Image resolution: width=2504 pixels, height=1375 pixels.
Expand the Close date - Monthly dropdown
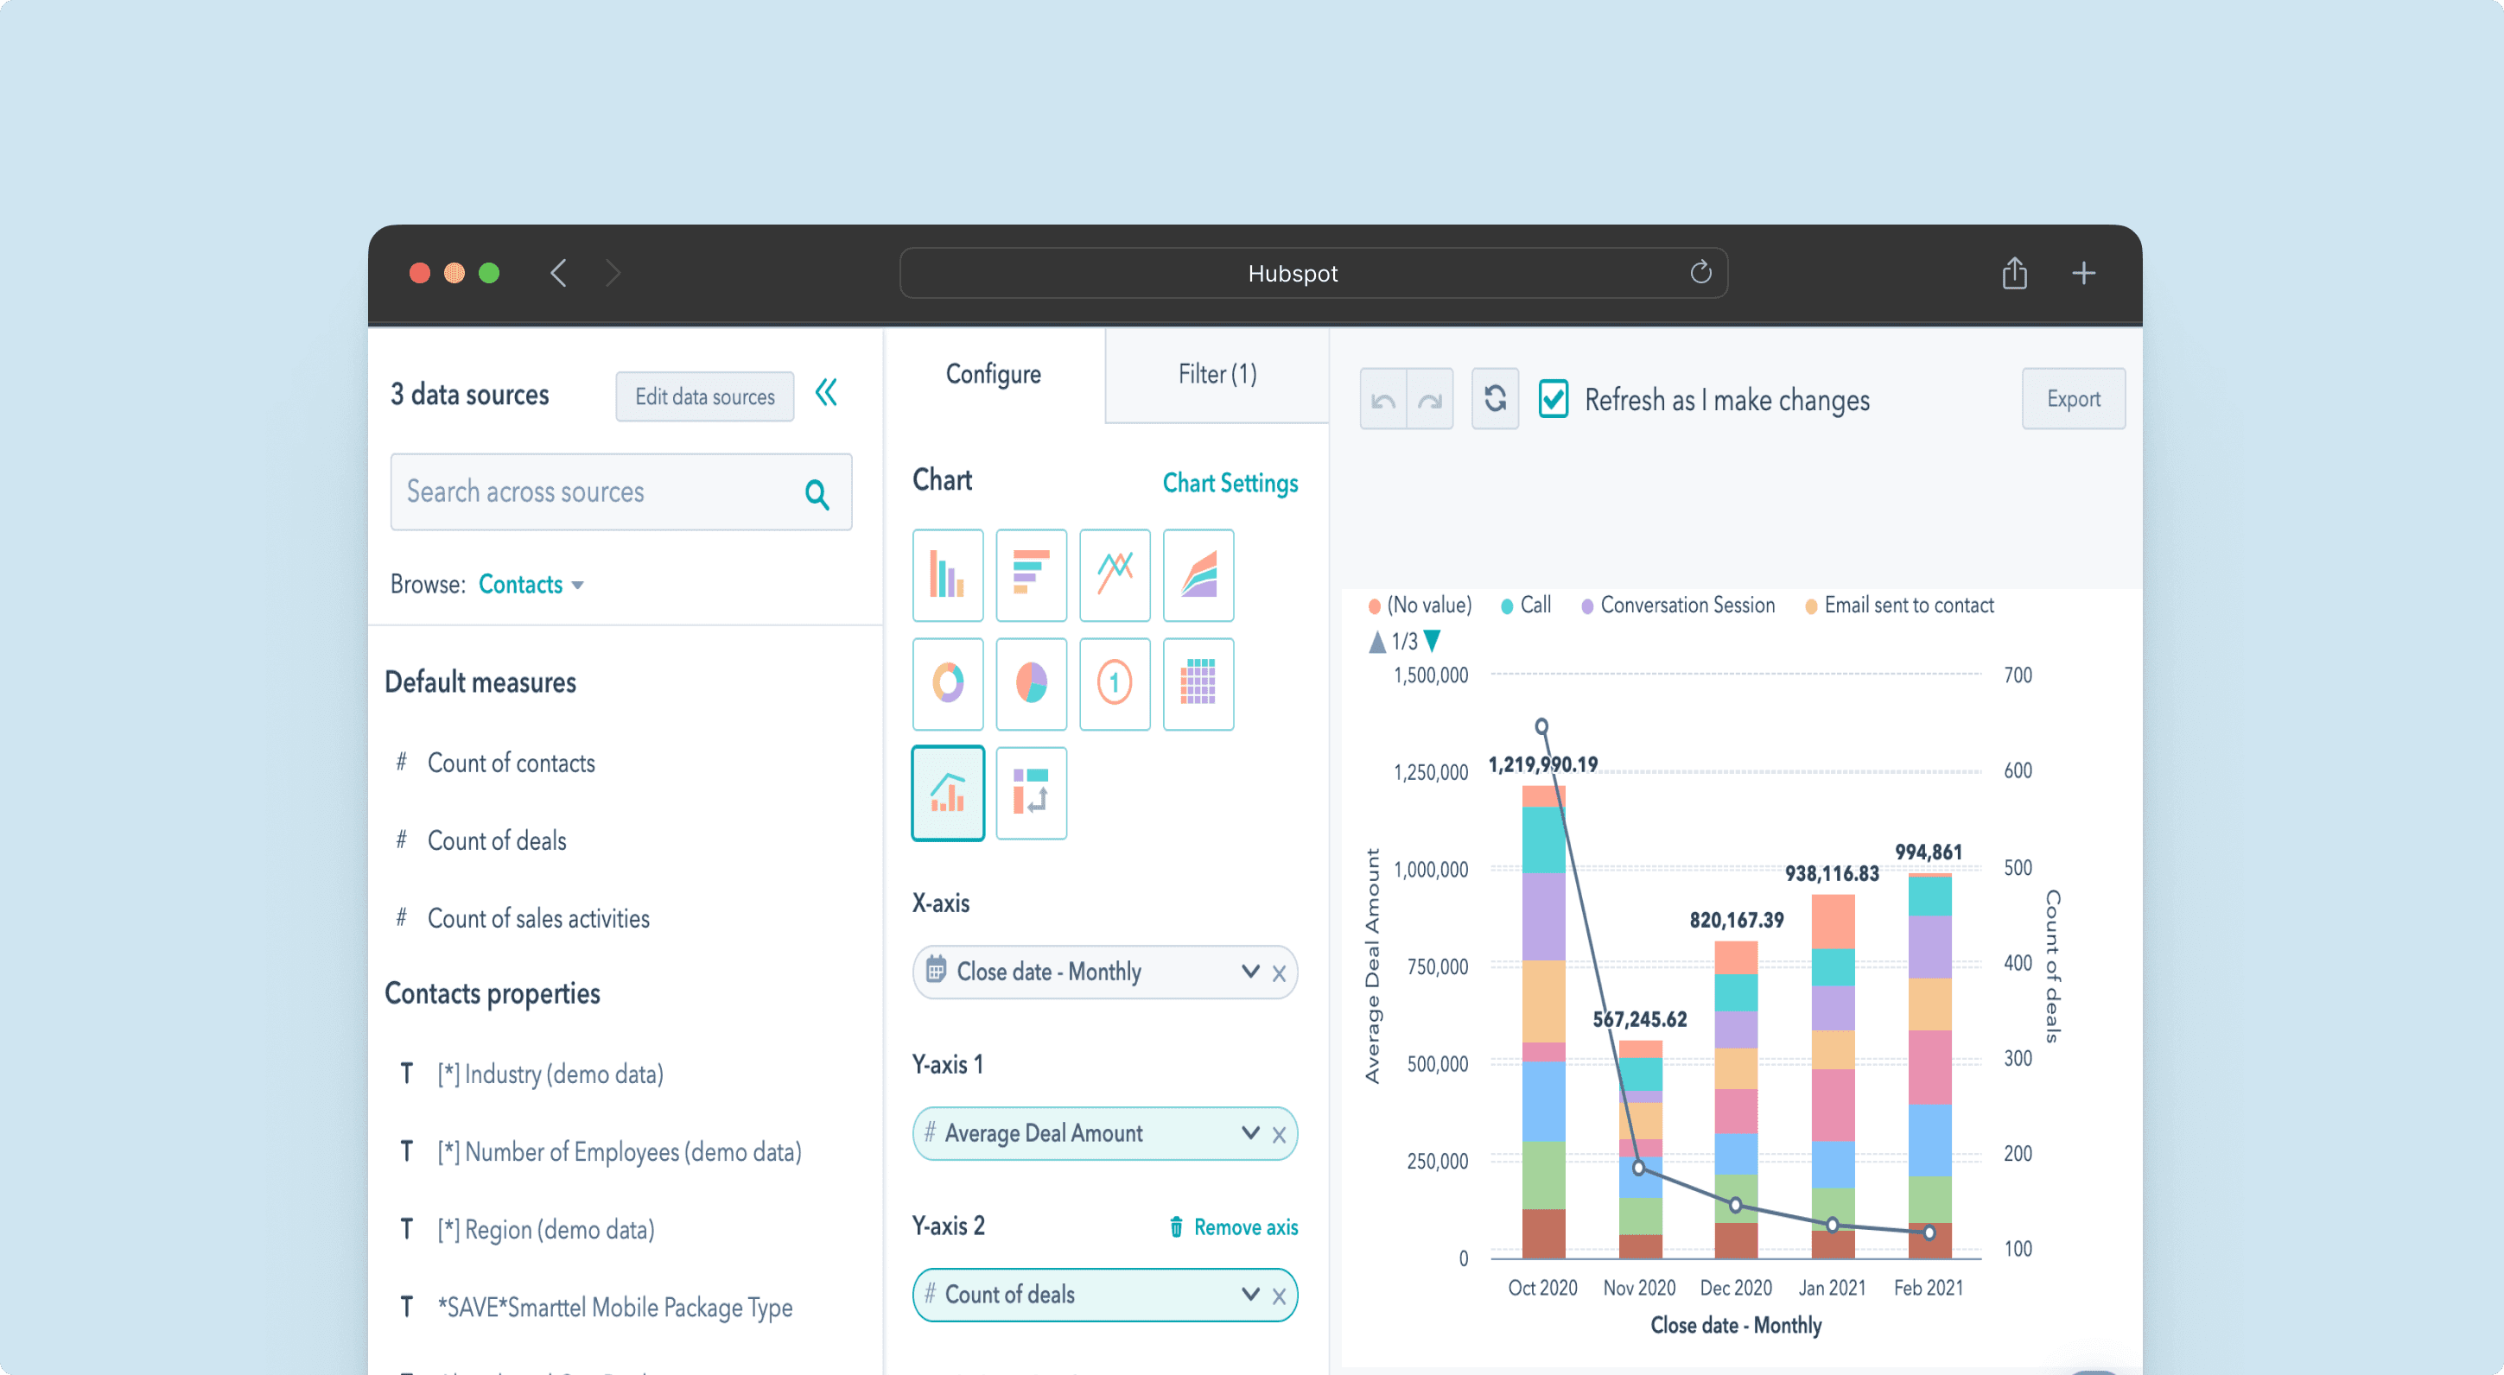(1250, 972)
